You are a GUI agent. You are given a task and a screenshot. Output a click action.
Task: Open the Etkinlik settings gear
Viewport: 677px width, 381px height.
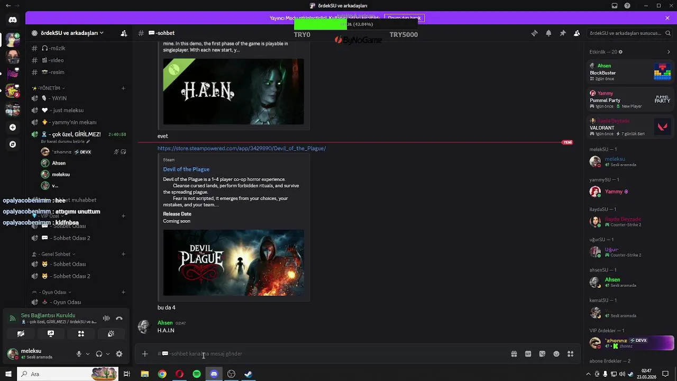coord(620,52)
